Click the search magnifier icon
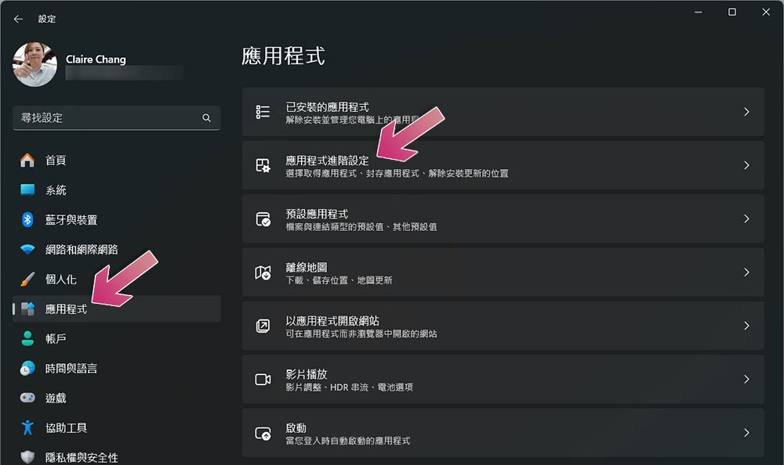This screenshot has width=784, height=465. click(207, 118)
